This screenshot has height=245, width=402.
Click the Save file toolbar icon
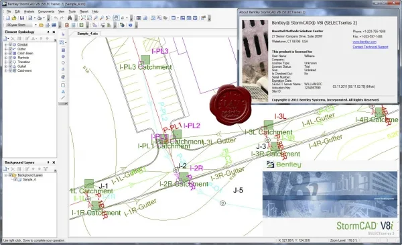[x=22, y=18]
